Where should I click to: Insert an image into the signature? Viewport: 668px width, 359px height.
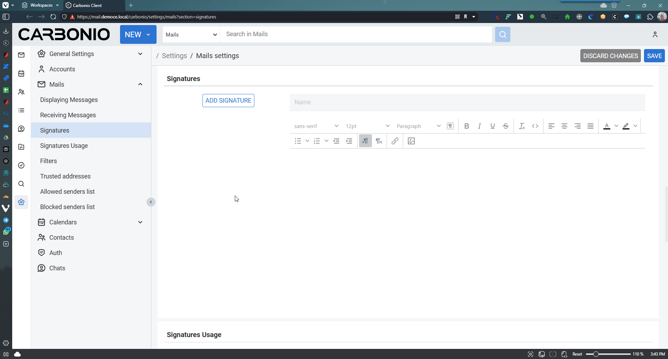(x=411, y=141)
